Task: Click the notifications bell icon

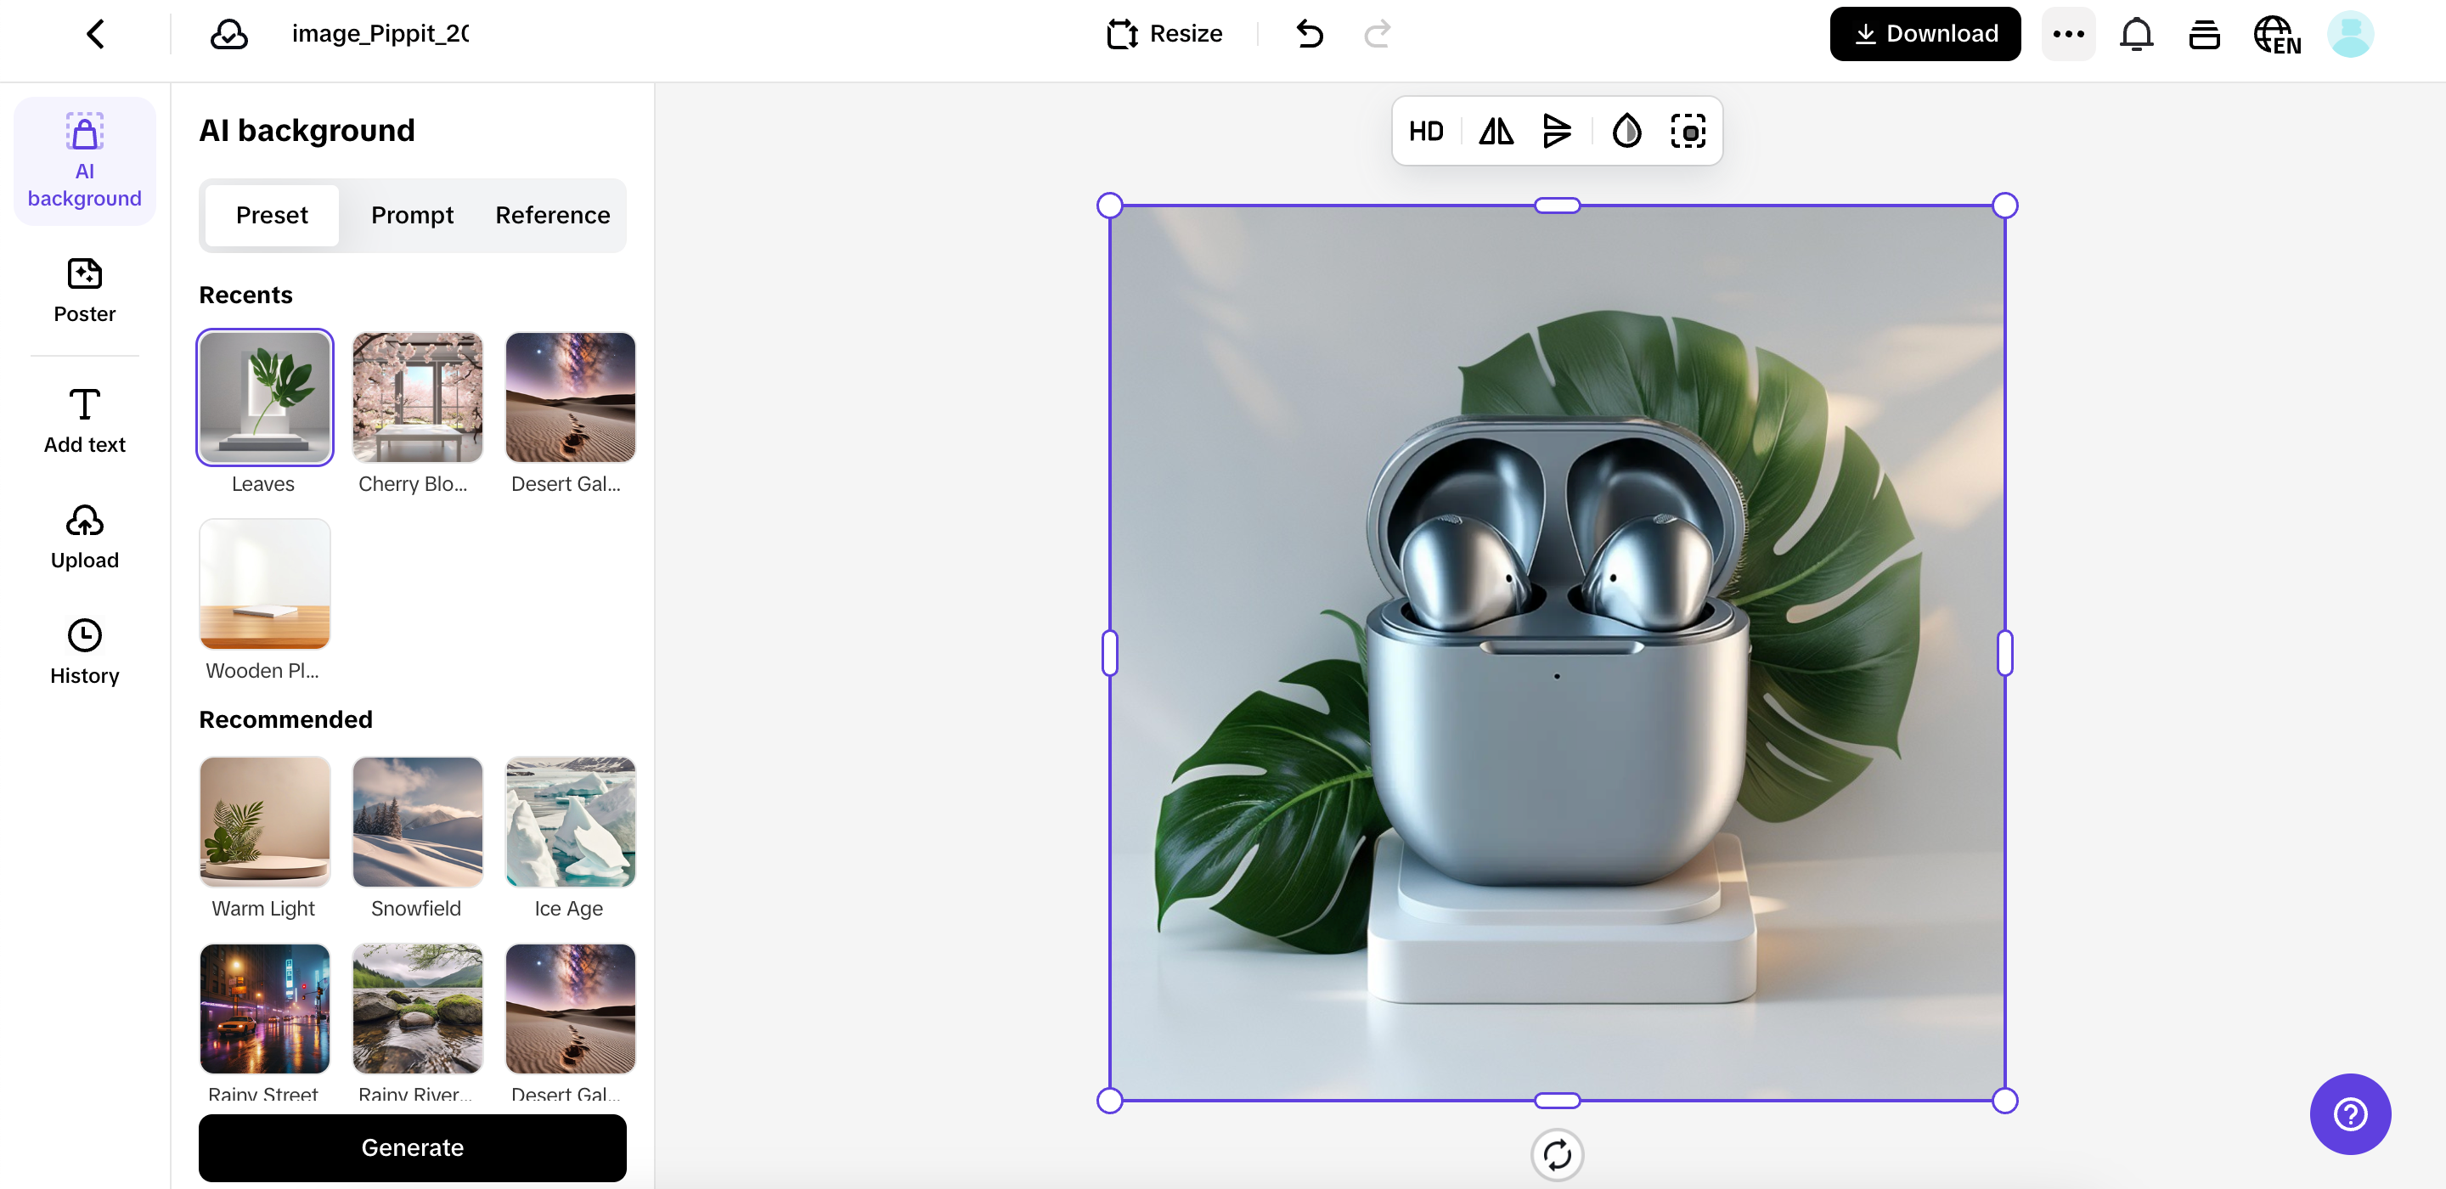Action: coord(2137,33)
